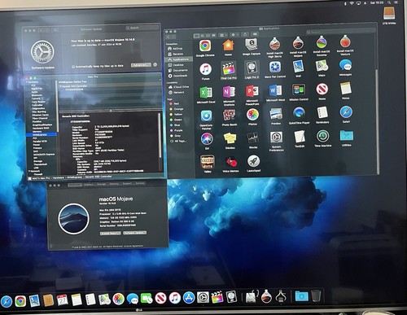407x315 pixels.
Task: Open TextEdit in the Applications folder
Action: (x=300, y=137)
